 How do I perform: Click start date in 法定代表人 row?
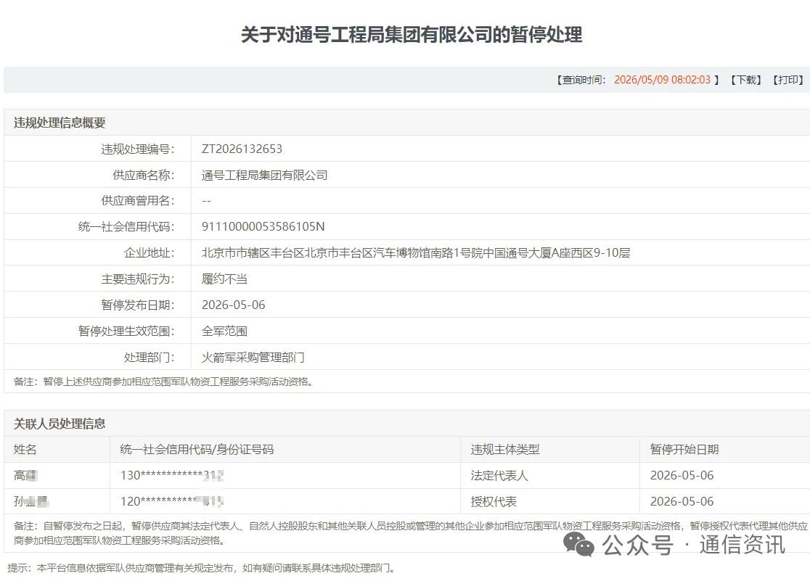click(x=682, y=476)
